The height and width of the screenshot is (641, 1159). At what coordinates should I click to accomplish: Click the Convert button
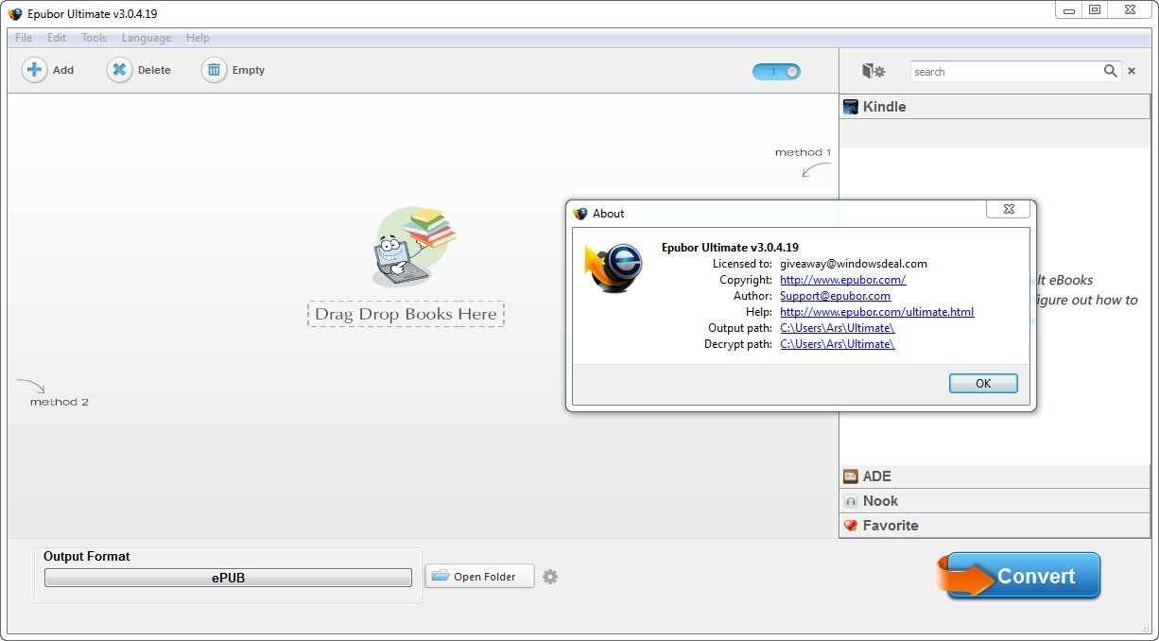point(1021,576)
